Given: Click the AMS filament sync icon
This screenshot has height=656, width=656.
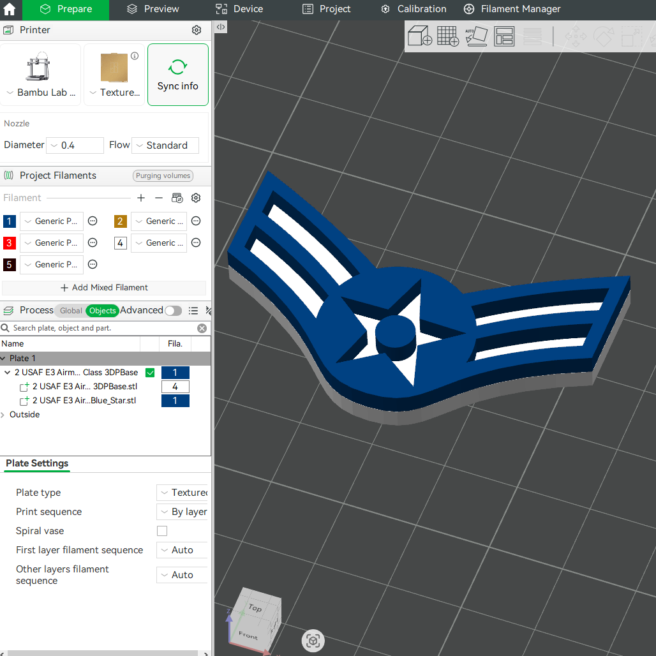Looking at the screenshot, I should click(177, 198).
